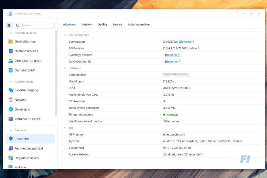Select Netwerk house icon in sidebar

pos(11,100)
